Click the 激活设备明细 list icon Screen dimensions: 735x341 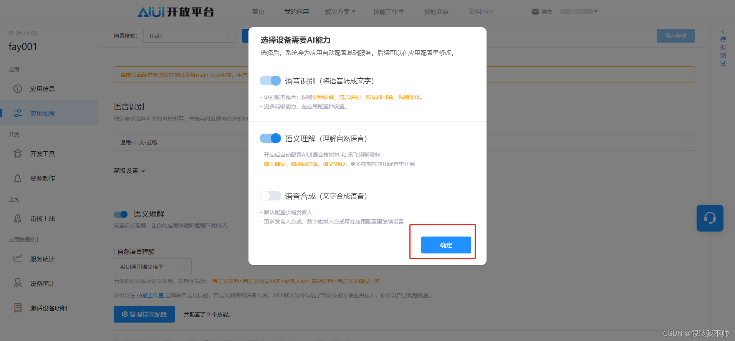(x=18, y=308)
